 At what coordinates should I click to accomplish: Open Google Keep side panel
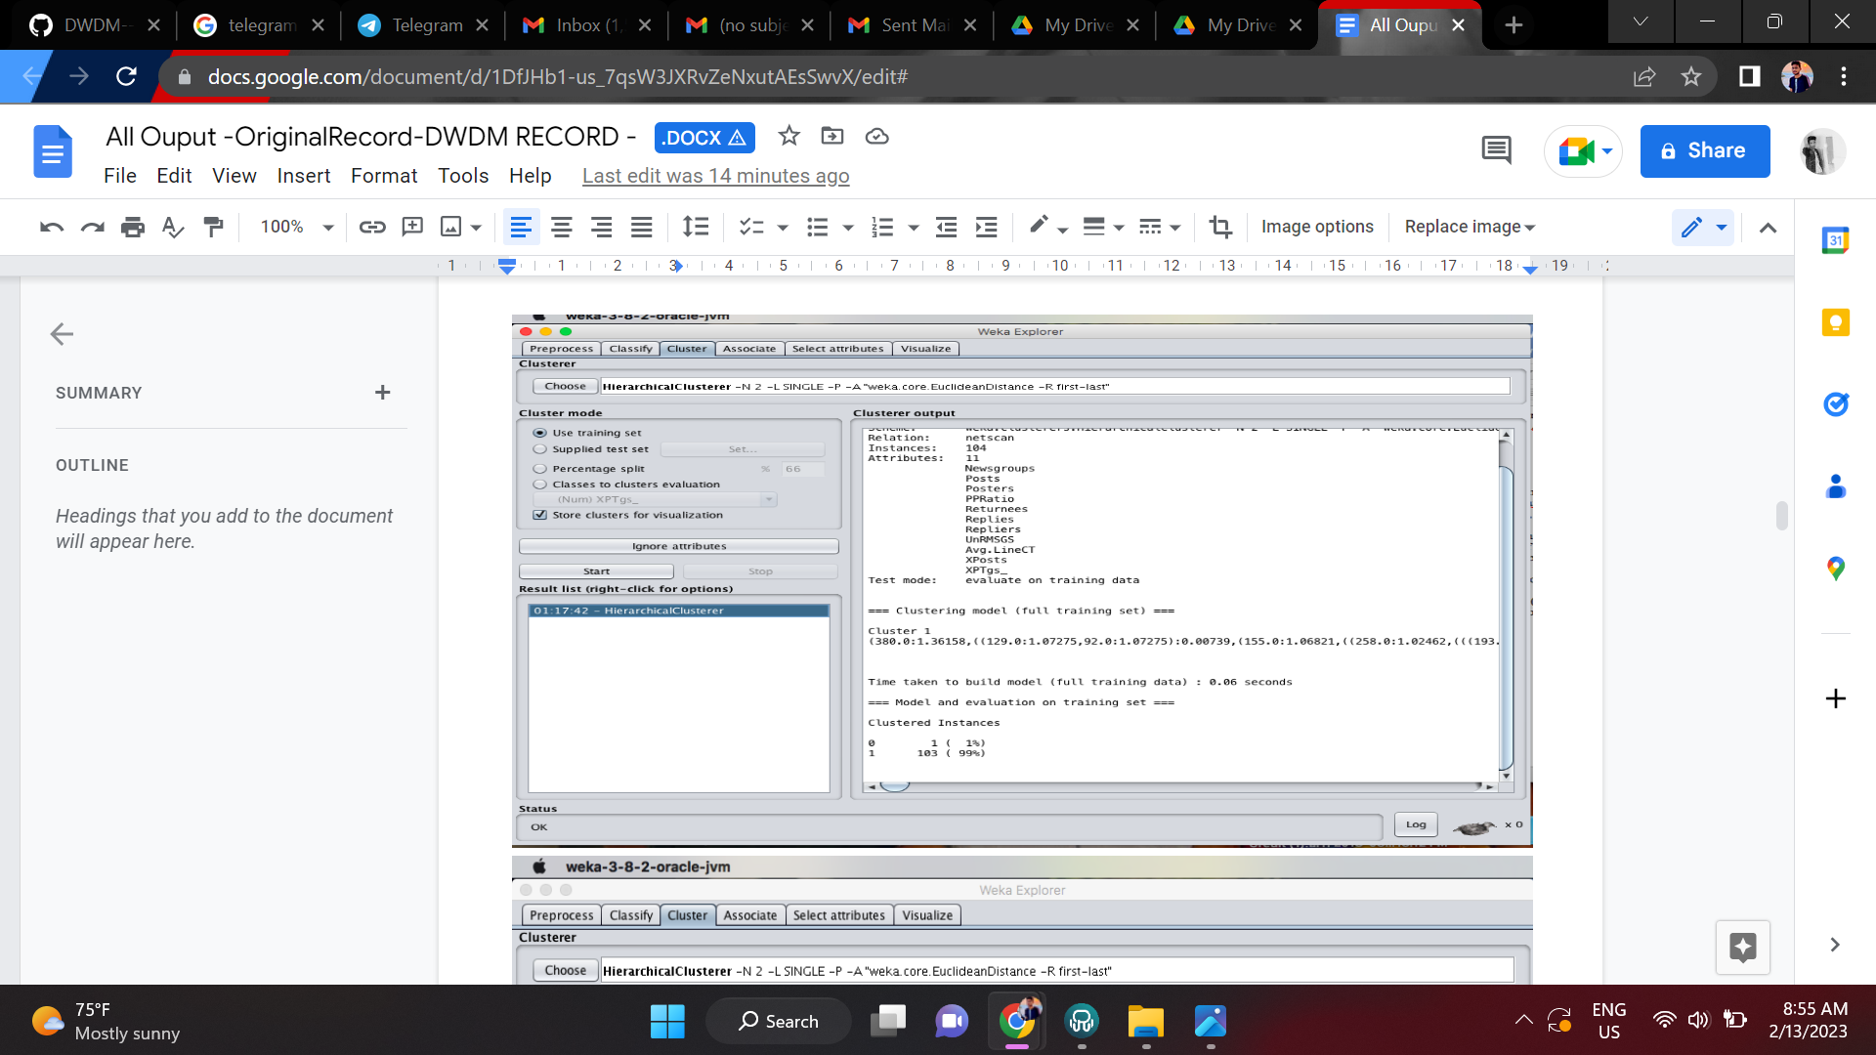coord(1835,322)
